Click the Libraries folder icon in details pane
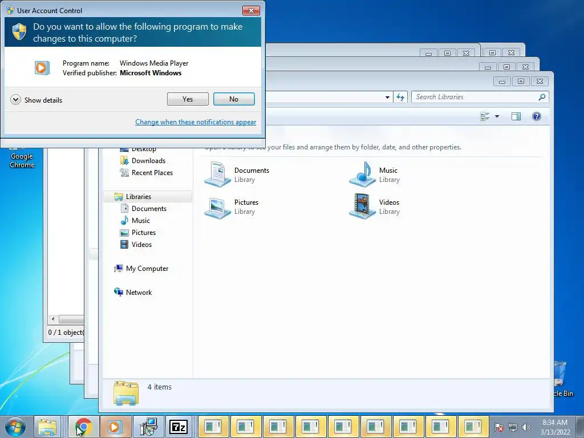The image size is (584, 438). (126, 392)
